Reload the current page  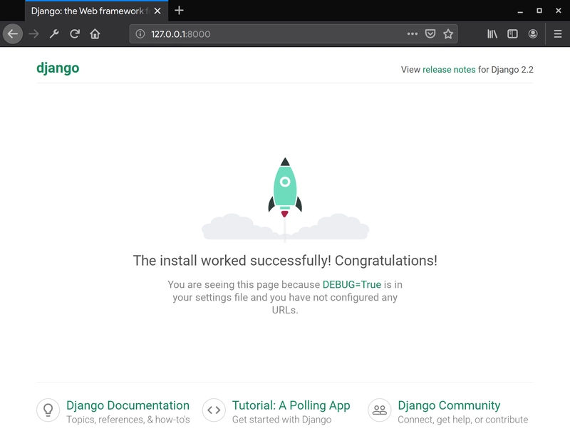pyautogui.click(x=75, y=33)
